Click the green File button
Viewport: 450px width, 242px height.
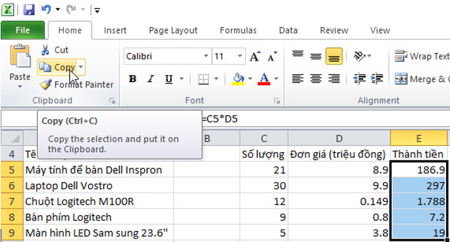point(22,30)
